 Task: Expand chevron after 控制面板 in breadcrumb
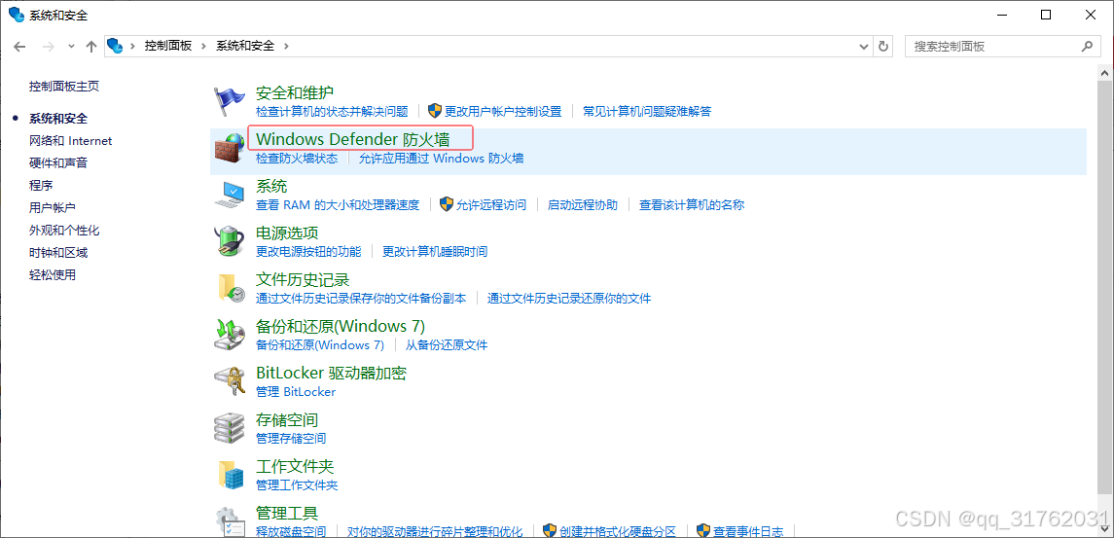point(203,46)
